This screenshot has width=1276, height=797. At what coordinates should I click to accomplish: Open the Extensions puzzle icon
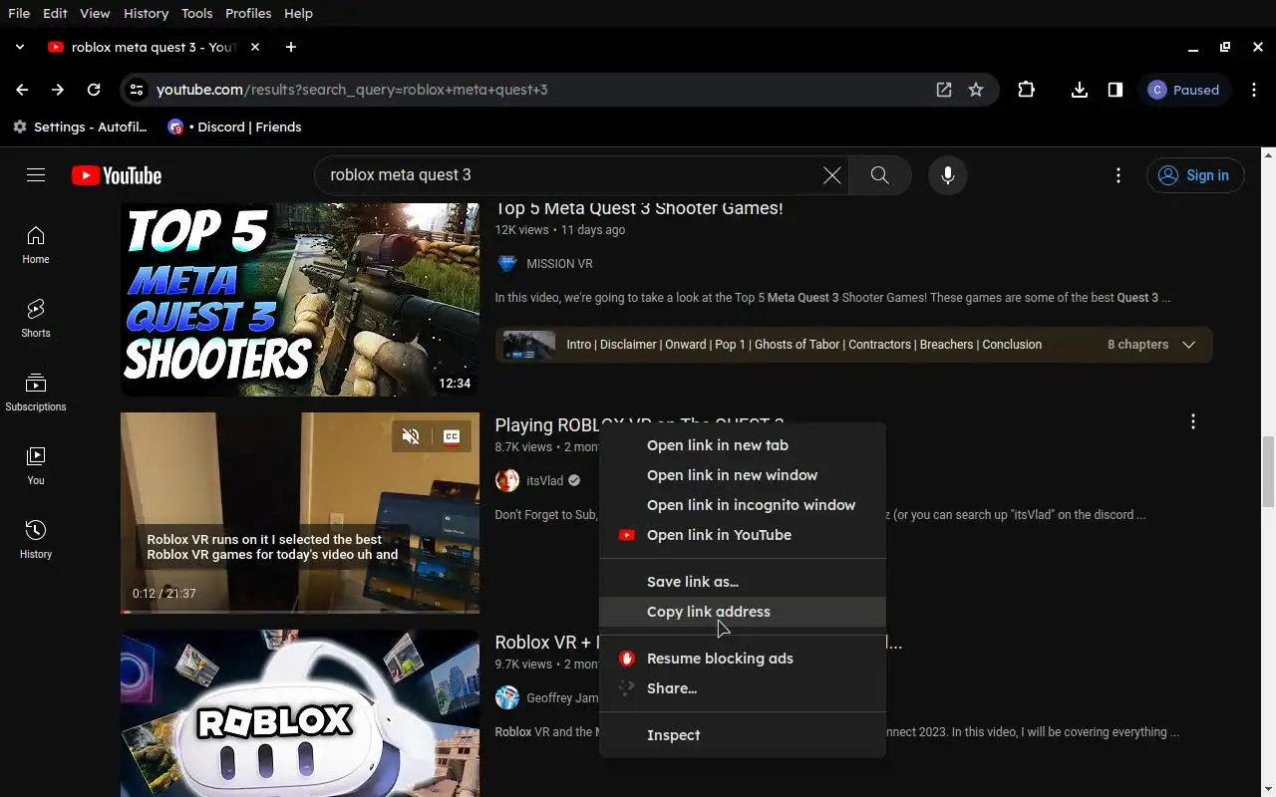(x=1026, y=90)
